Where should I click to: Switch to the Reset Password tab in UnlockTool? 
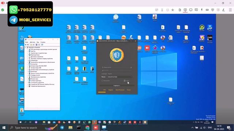click(x=120, y=90)
